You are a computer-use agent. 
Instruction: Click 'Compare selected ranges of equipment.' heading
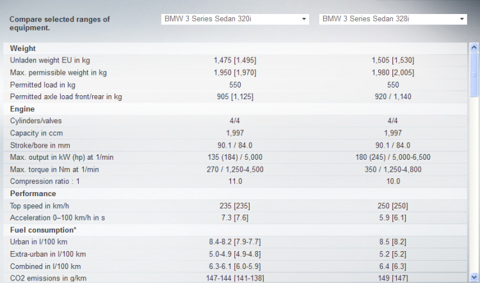coord(60,24)
